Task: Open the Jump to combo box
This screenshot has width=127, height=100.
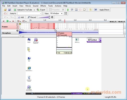Action: (29, 13)
